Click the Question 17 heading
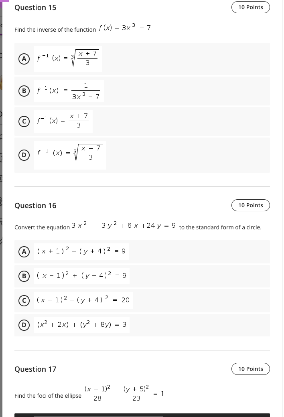 (x=35, y=369)
